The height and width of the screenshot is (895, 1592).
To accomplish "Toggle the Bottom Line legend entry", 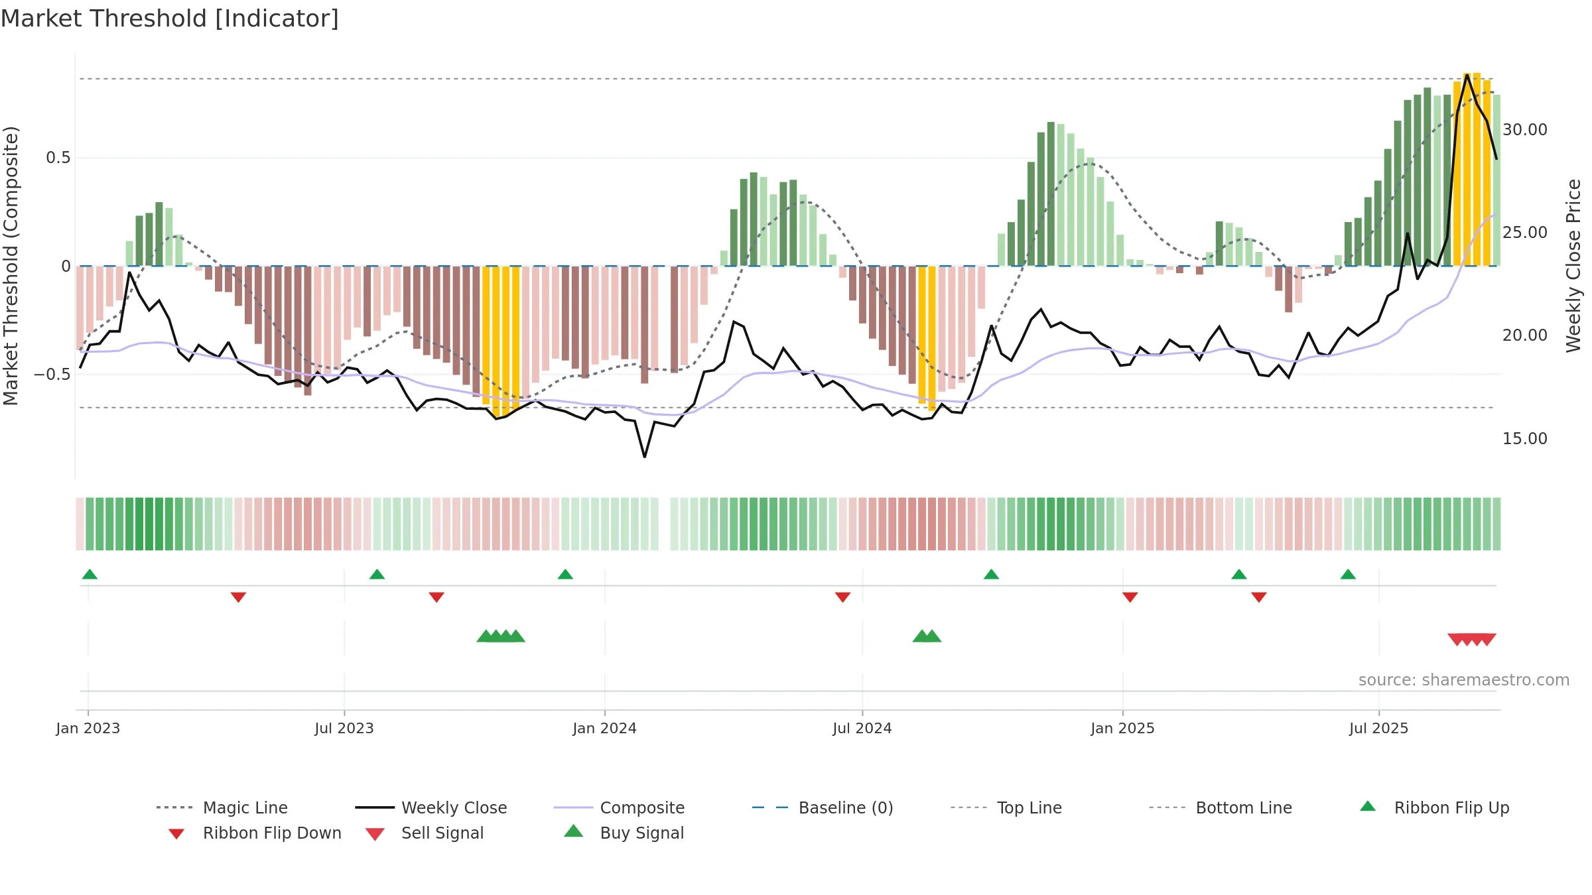I will point(1221,807).
